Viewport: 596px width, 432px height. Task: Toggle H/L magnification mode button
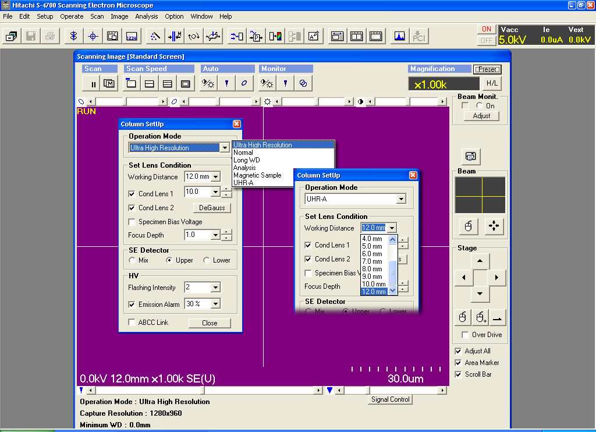(x=492, y=83)
